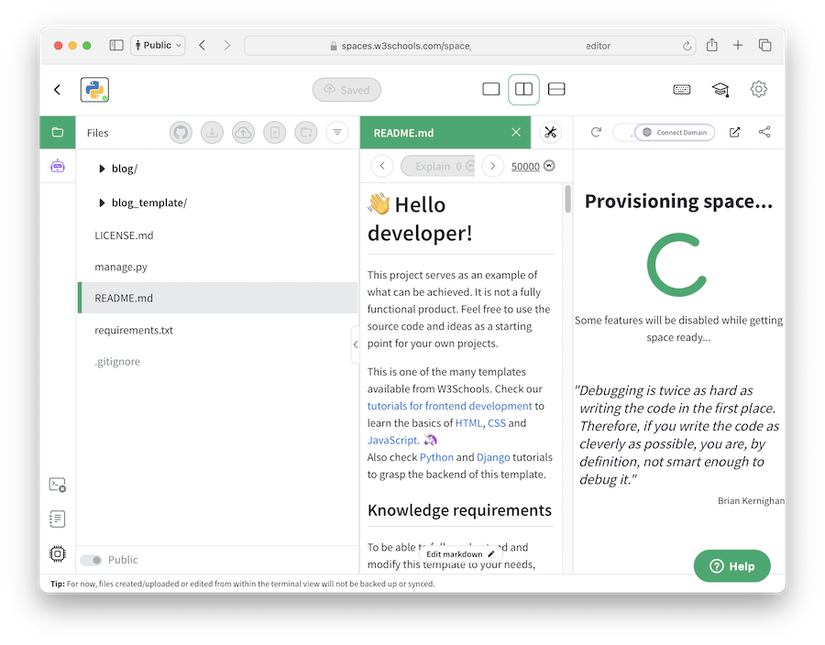Screen dimensions: 825x645
Task: Click Connect Domain button
Action: (x=676, y=133)
